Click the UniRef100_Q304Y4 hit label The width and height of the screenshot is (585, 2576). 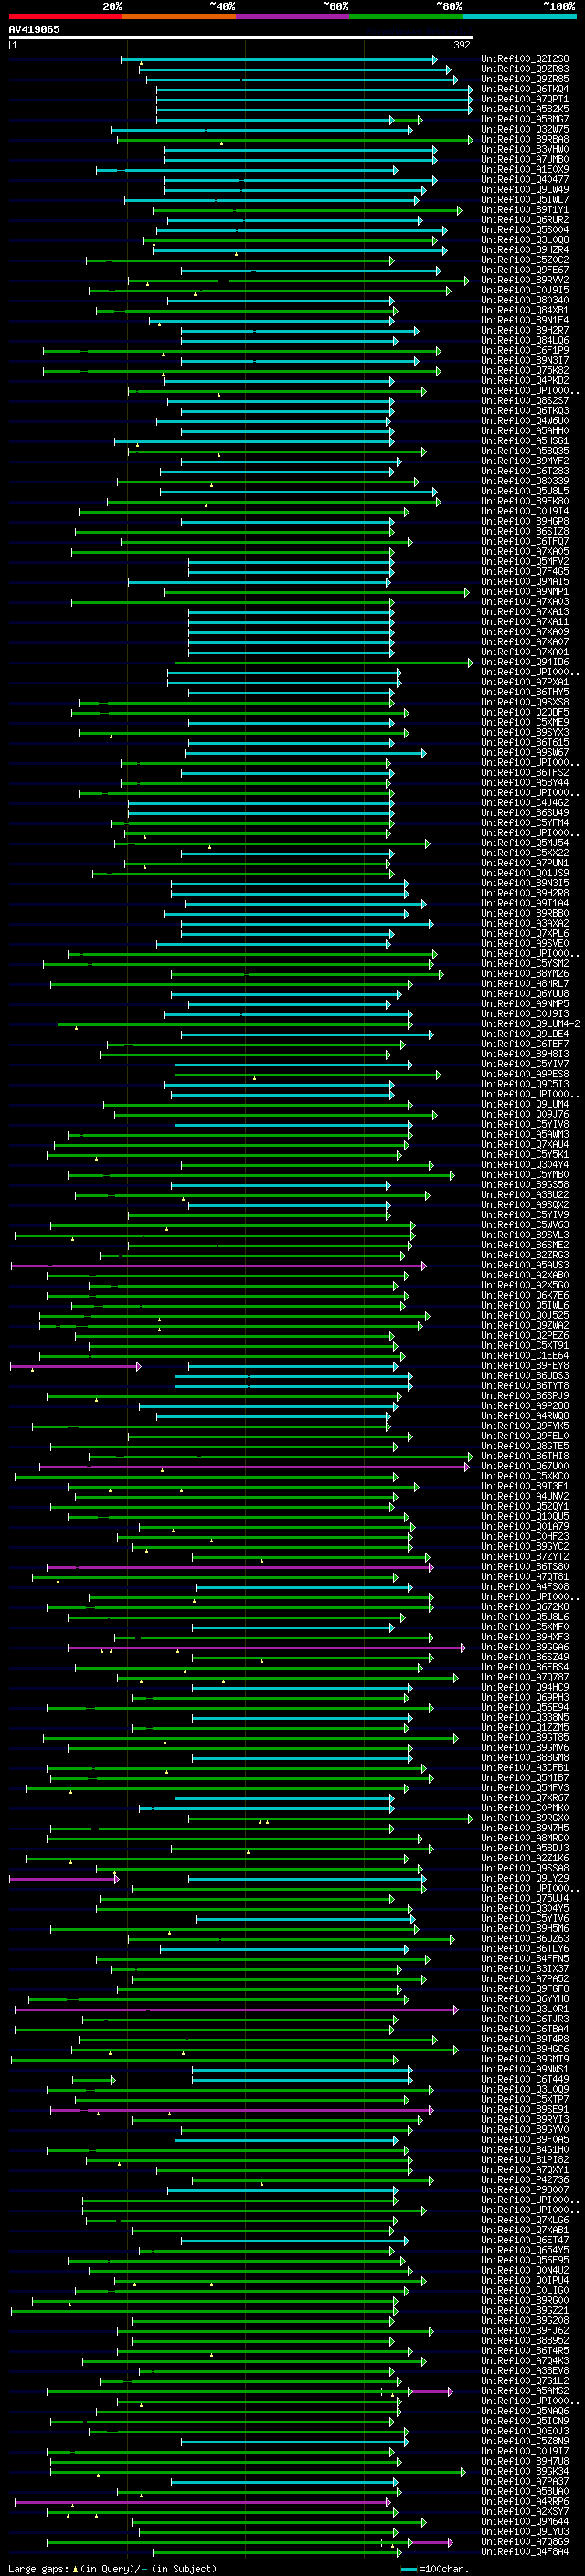(x=525, y=1164)
